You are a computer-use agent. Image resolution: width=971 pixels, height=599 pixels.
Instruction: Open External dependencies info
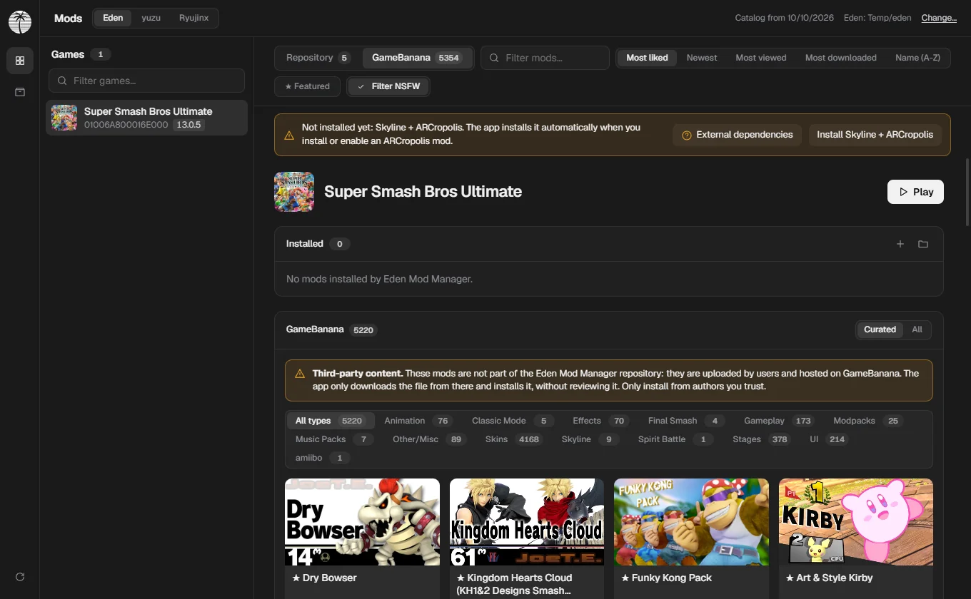(x=737, y=135)
